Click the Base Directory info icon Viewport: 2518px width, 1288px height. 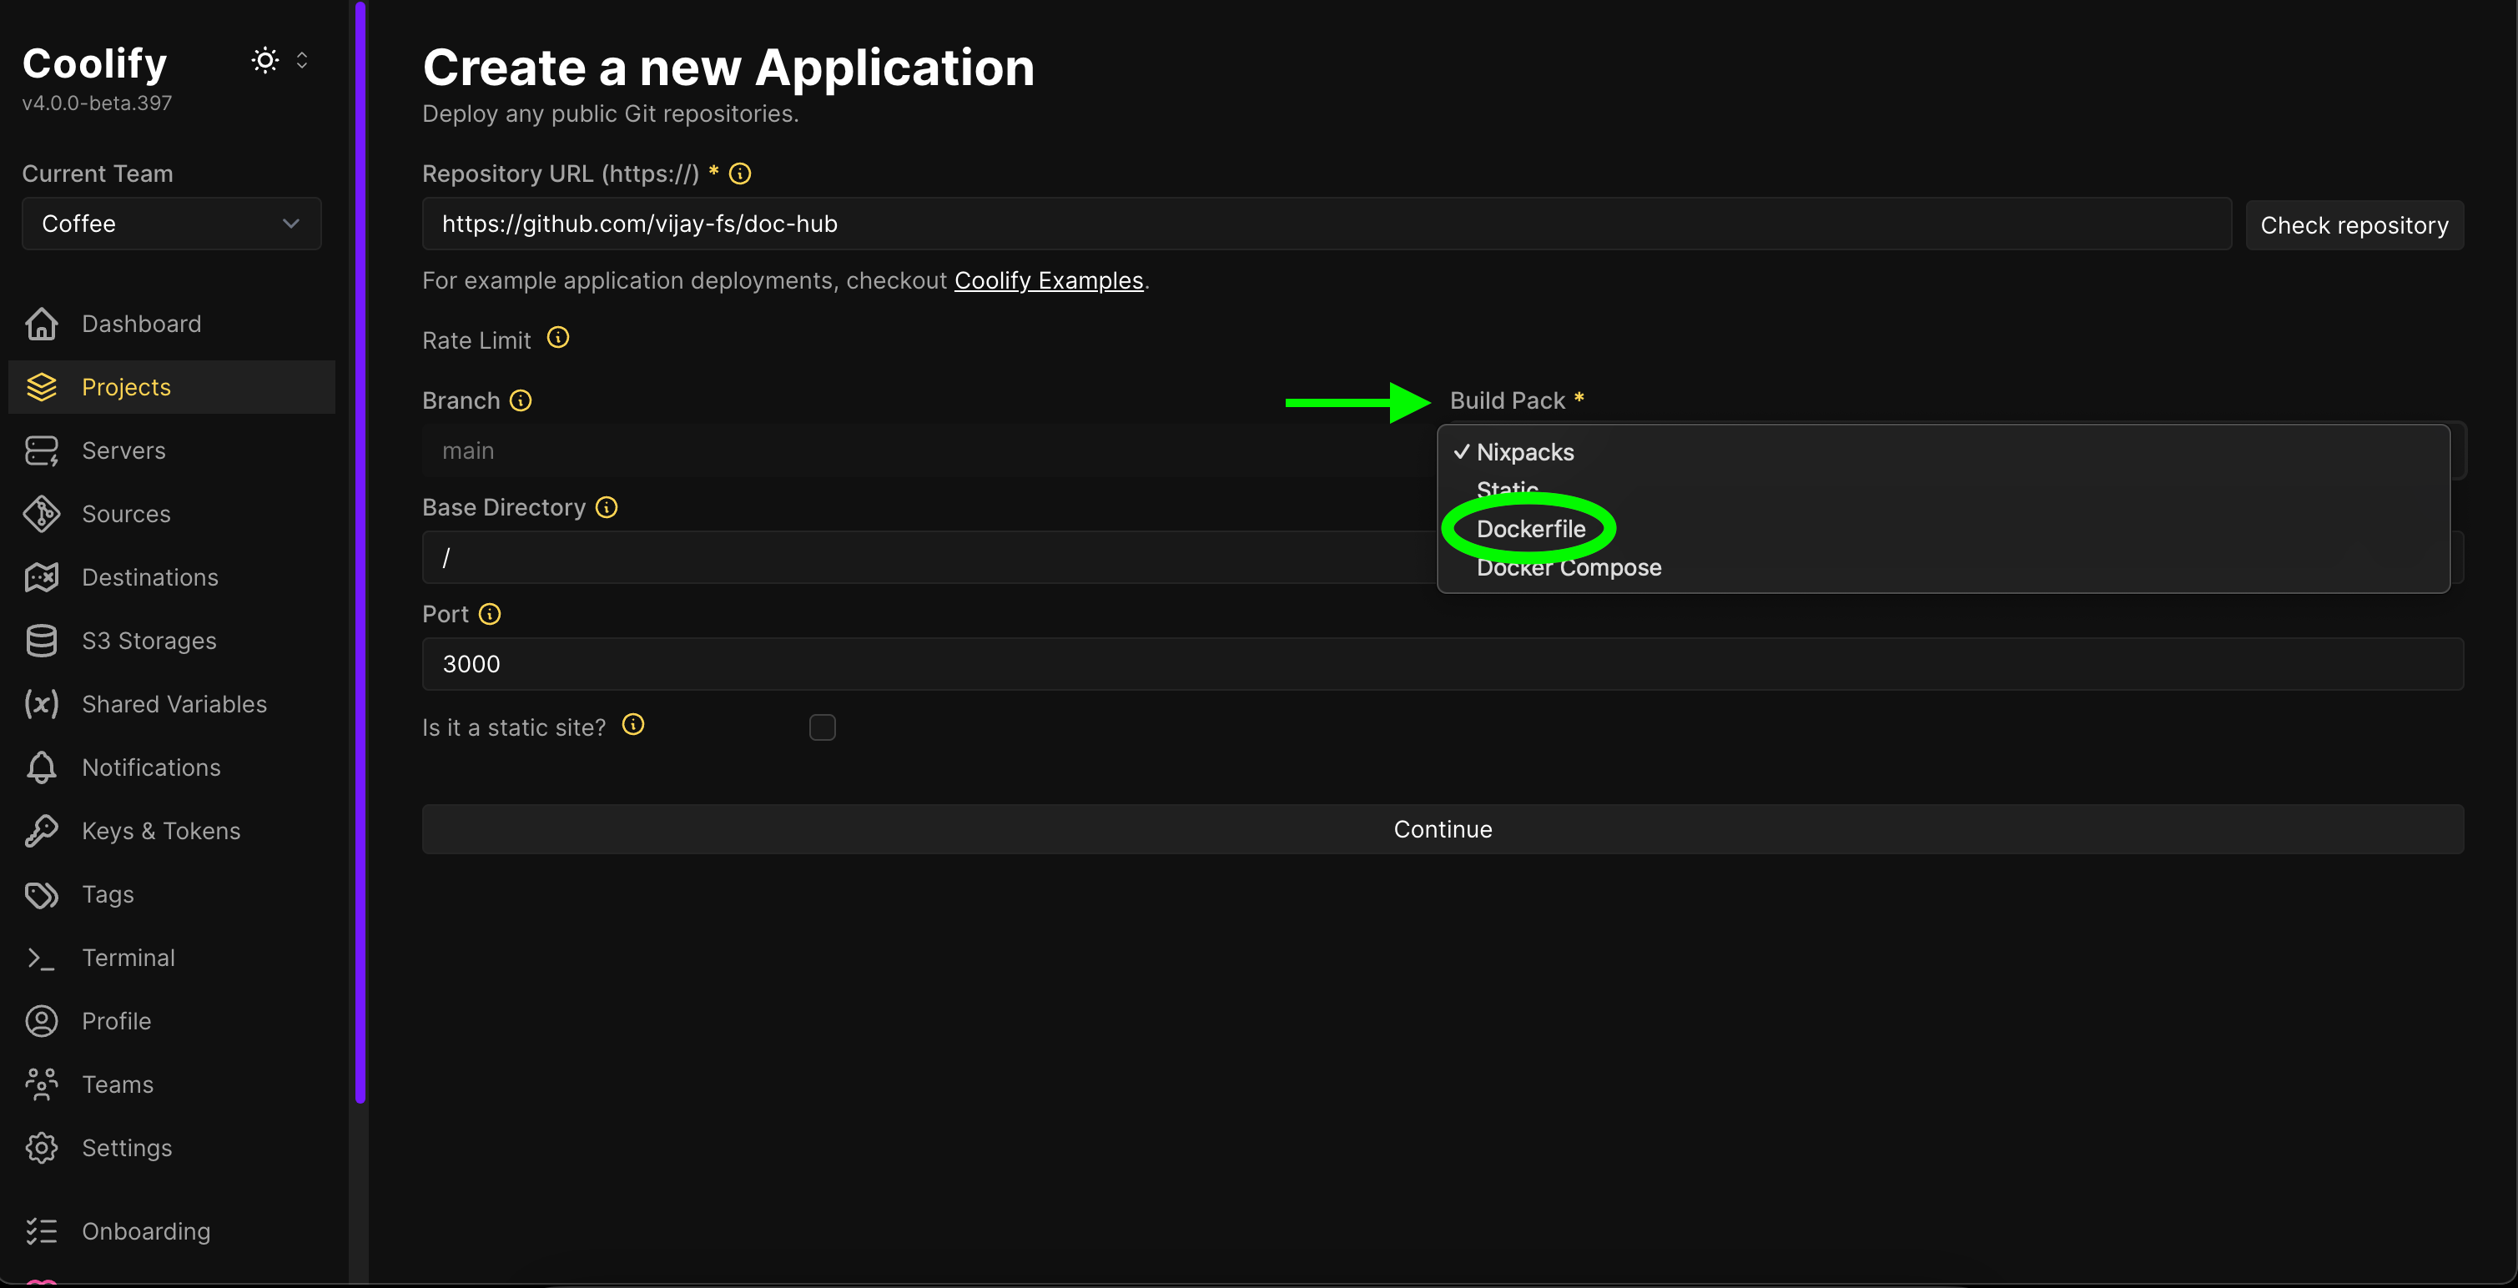(606, 507)
